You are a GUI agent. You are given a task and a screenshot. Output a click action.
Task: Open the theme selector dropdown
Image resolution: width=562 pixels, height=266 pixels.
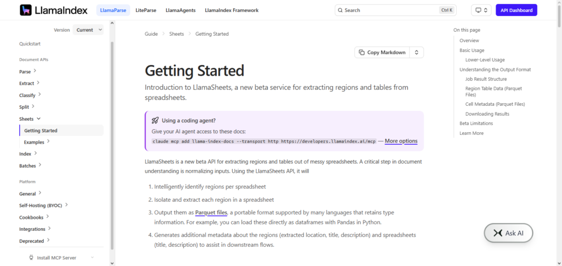481,10
